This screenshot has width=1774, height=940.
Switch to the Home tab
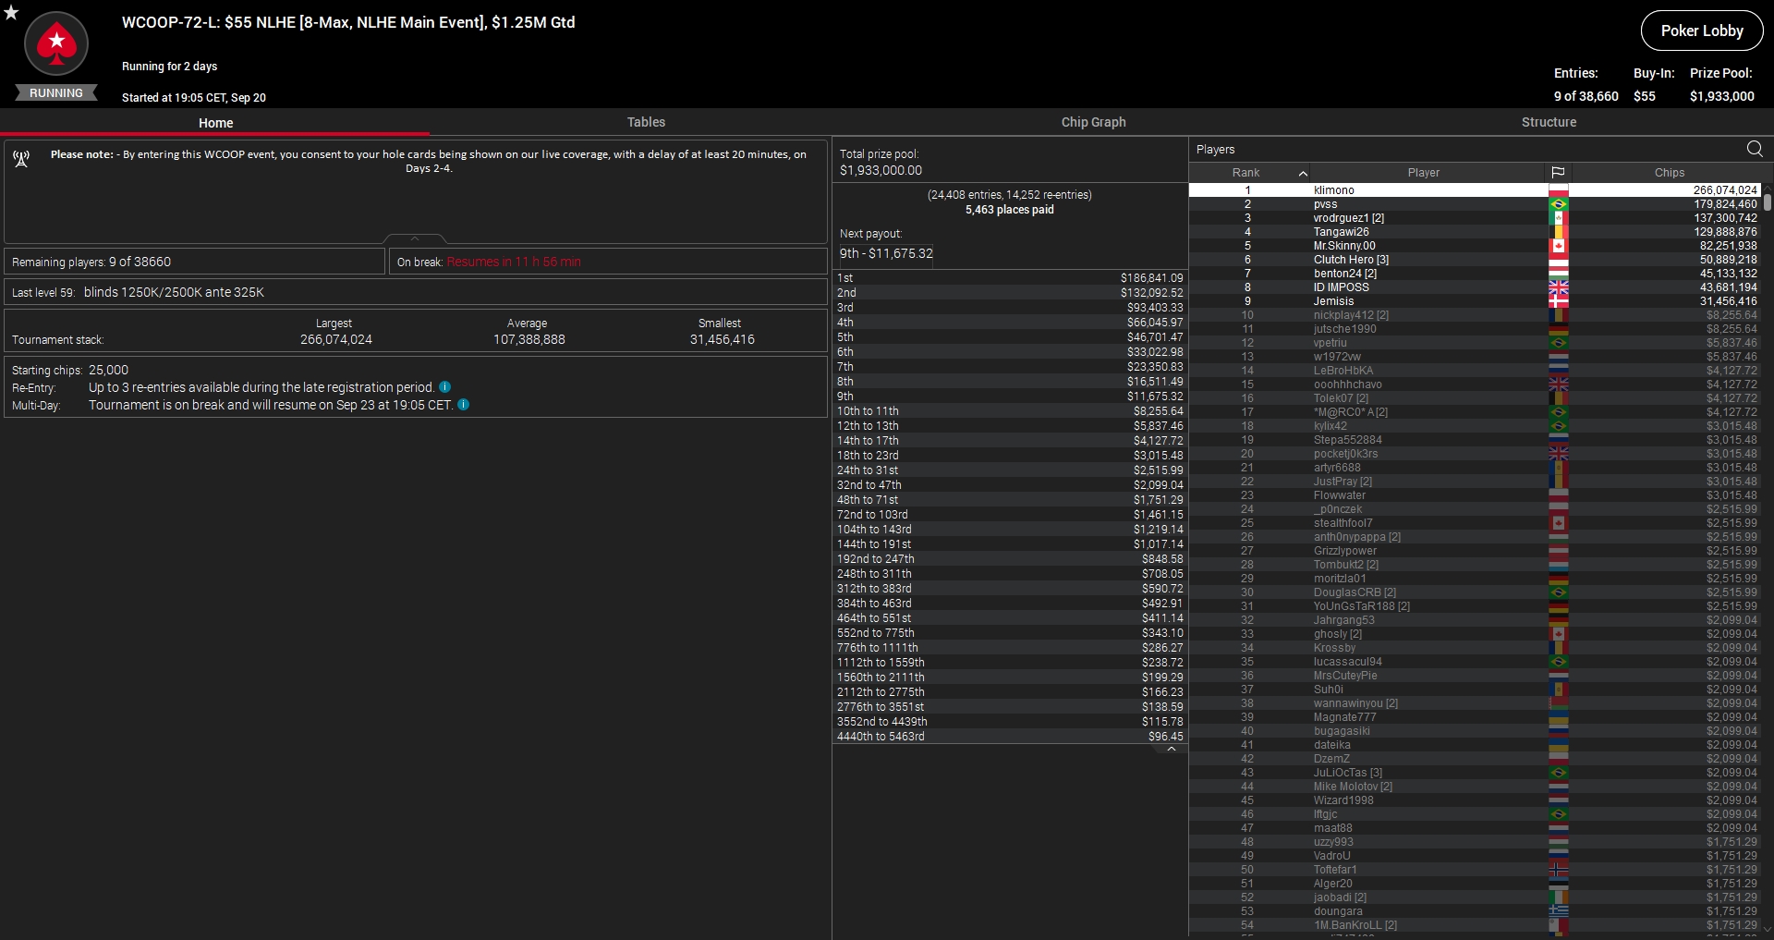[215, 123]
